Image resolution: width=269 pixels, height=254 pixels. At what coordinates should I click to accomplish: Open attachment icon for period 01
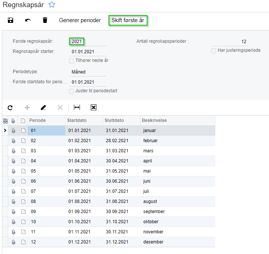(14, 131)
